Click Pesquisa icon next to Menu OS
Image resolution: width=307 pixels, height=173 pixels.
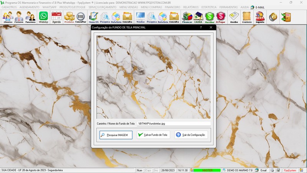(105, 17)
